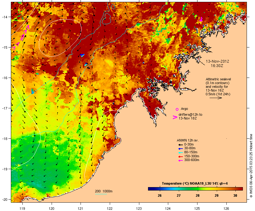Click the longitude label 122

110,209
